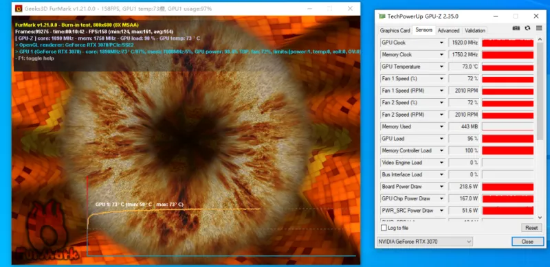
Task: Click the OpenGL renderer line in FurMark
Action: [74, 45]
